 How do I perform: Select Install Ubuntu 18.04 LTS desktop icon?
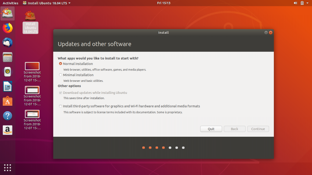click(30, 22)
